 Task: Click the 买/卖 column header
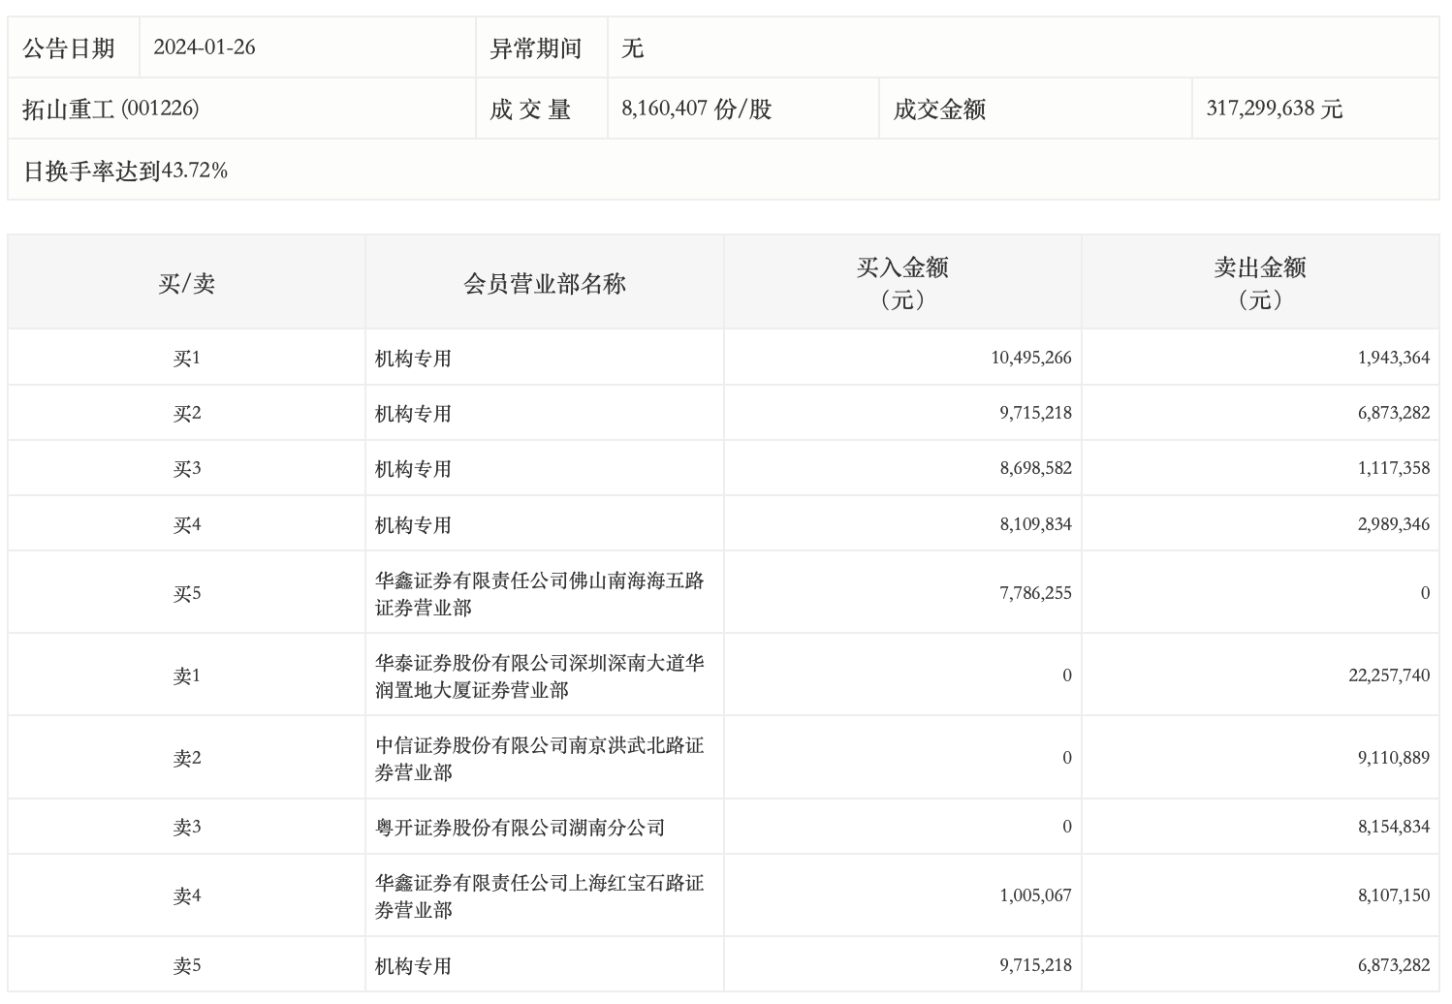click(186, 283)
